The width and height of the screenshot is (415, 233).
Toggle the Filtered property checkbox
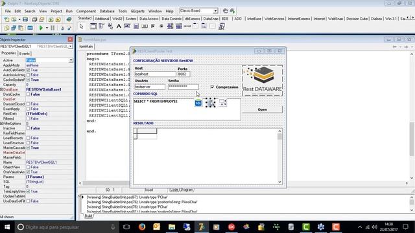(28, 118)
